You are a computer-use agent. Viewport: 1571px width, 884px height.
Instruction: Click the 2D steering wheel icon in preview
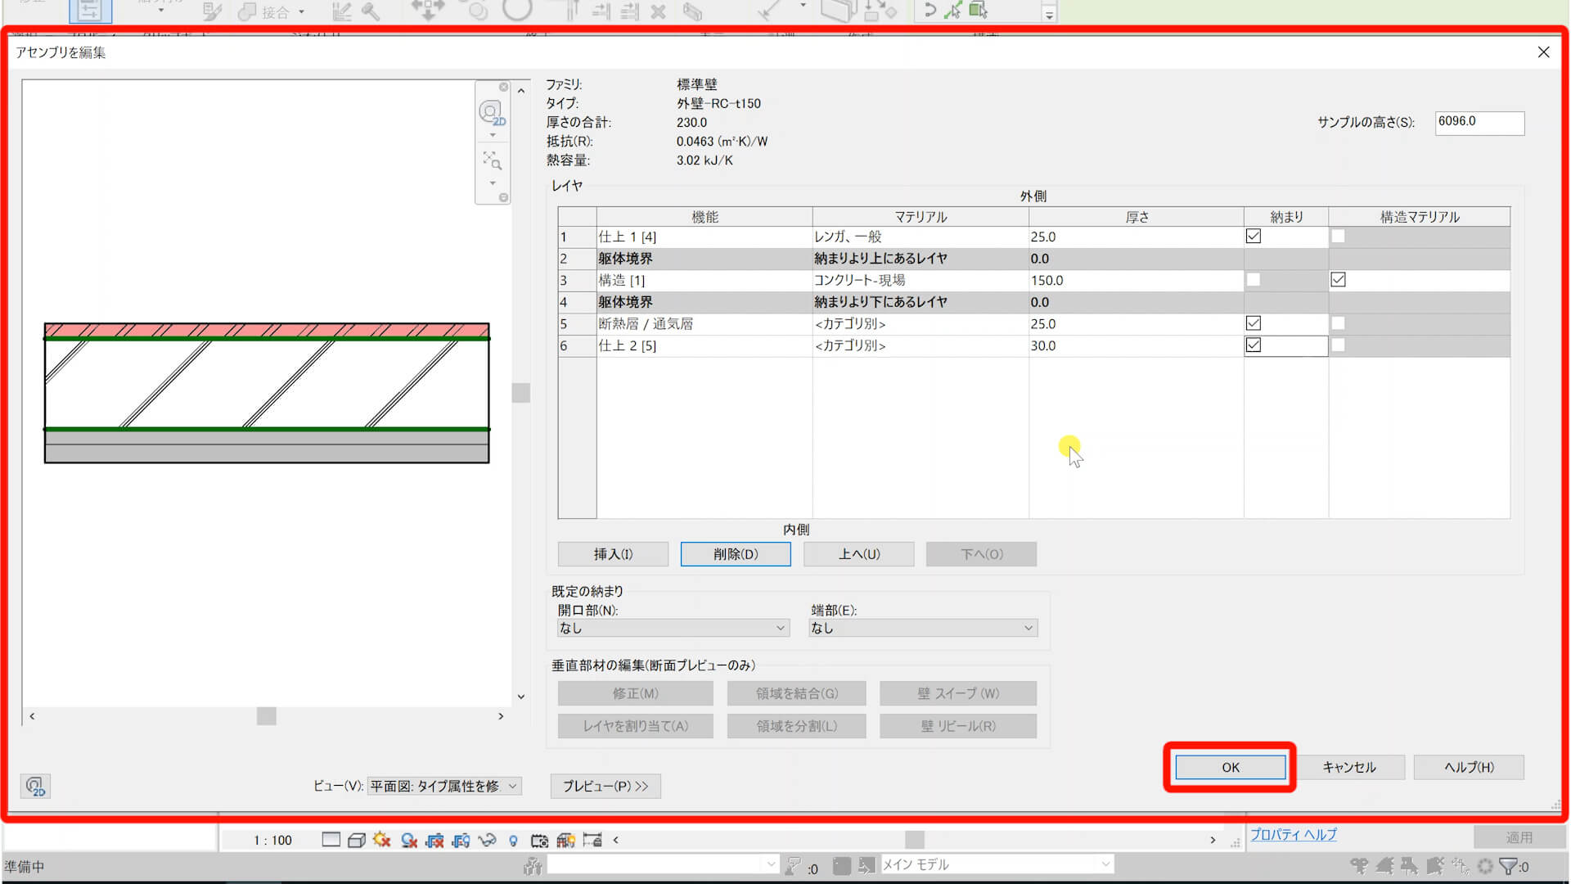click(491, 112)
